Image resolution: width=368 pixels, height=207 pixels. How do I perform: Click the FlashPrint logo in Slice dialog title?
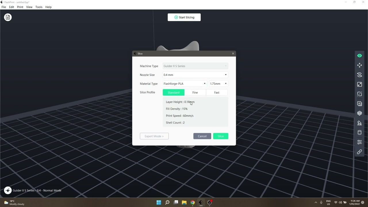point(135,53)
